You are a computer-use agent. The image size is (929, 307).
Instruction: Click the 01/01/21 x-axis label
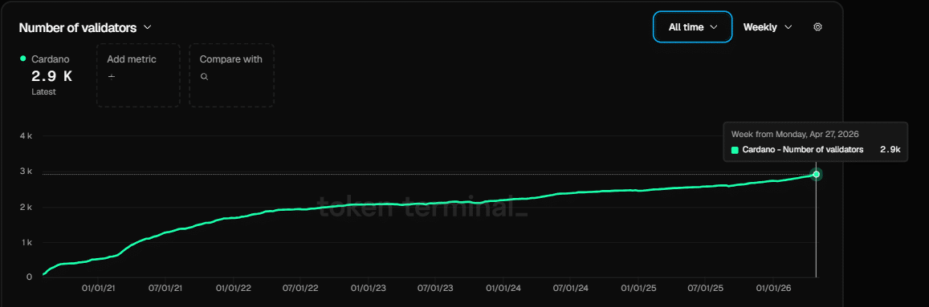[x=99, y=289]
